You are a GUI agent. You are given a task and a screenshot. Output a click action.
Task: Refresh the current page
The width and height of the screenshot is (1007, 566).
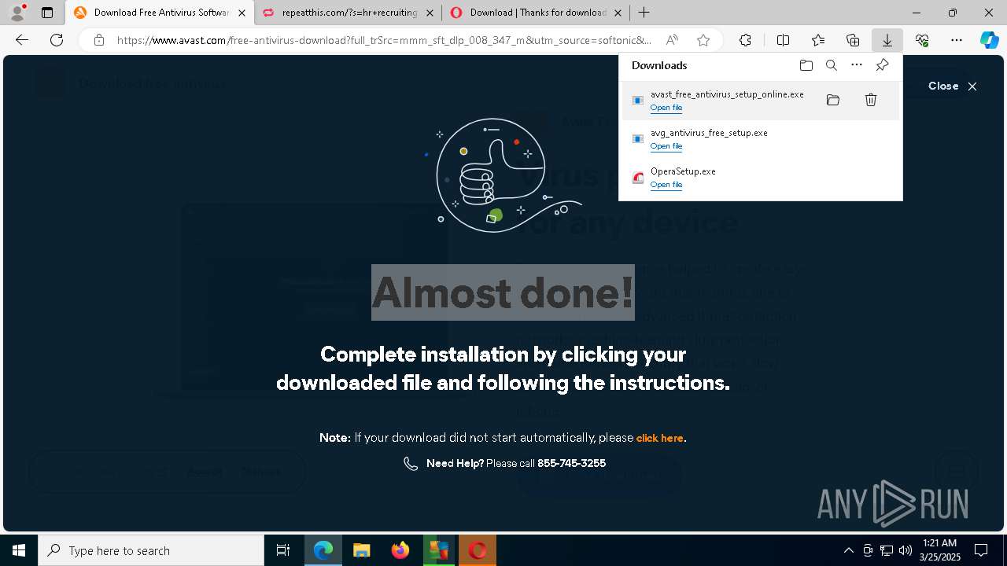coord(57,40)
